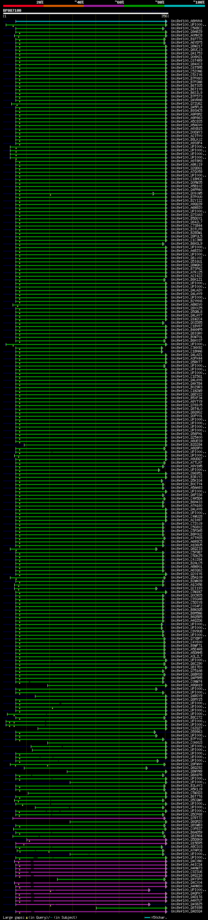Select the UniRef100_Q15ER5 label
The height and width of the screenshot is (920, 208).
[x=187, y=843]
